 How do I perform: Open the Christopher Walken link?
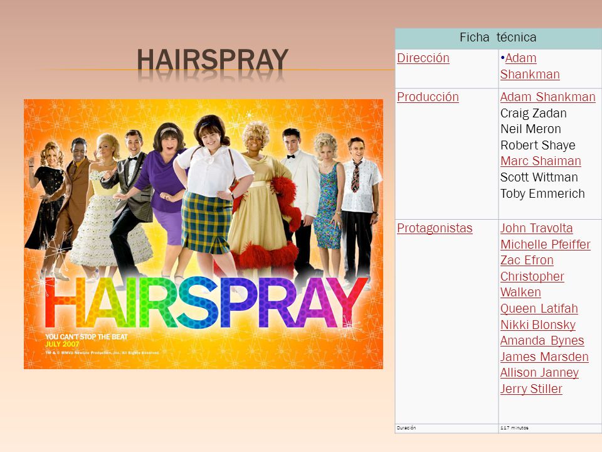click(x=532, y=284)
